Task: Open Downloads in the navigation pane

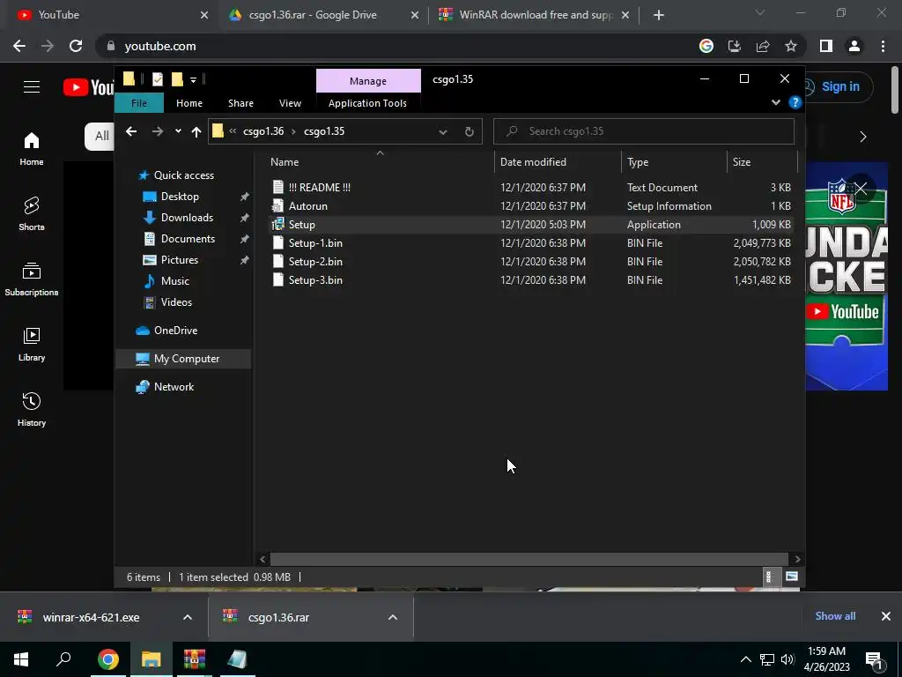Action: (x=187, y=218)
